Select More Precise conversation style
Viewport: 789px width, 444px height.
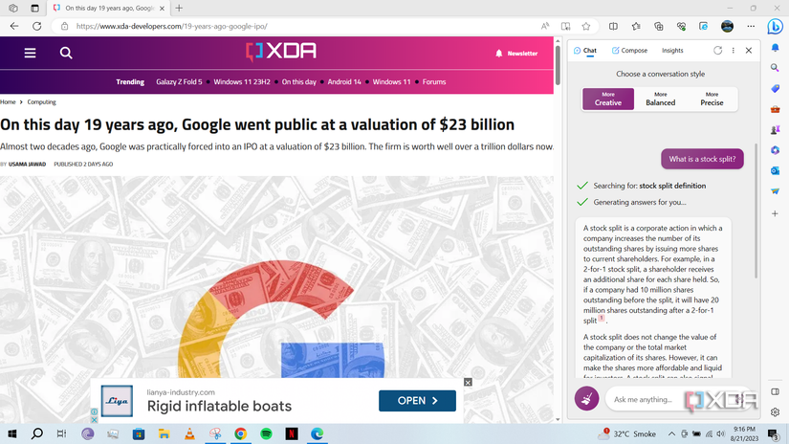coord(712,99)
